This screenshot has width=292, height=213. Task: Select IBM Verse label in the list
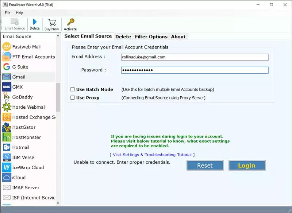click(23, 157)
